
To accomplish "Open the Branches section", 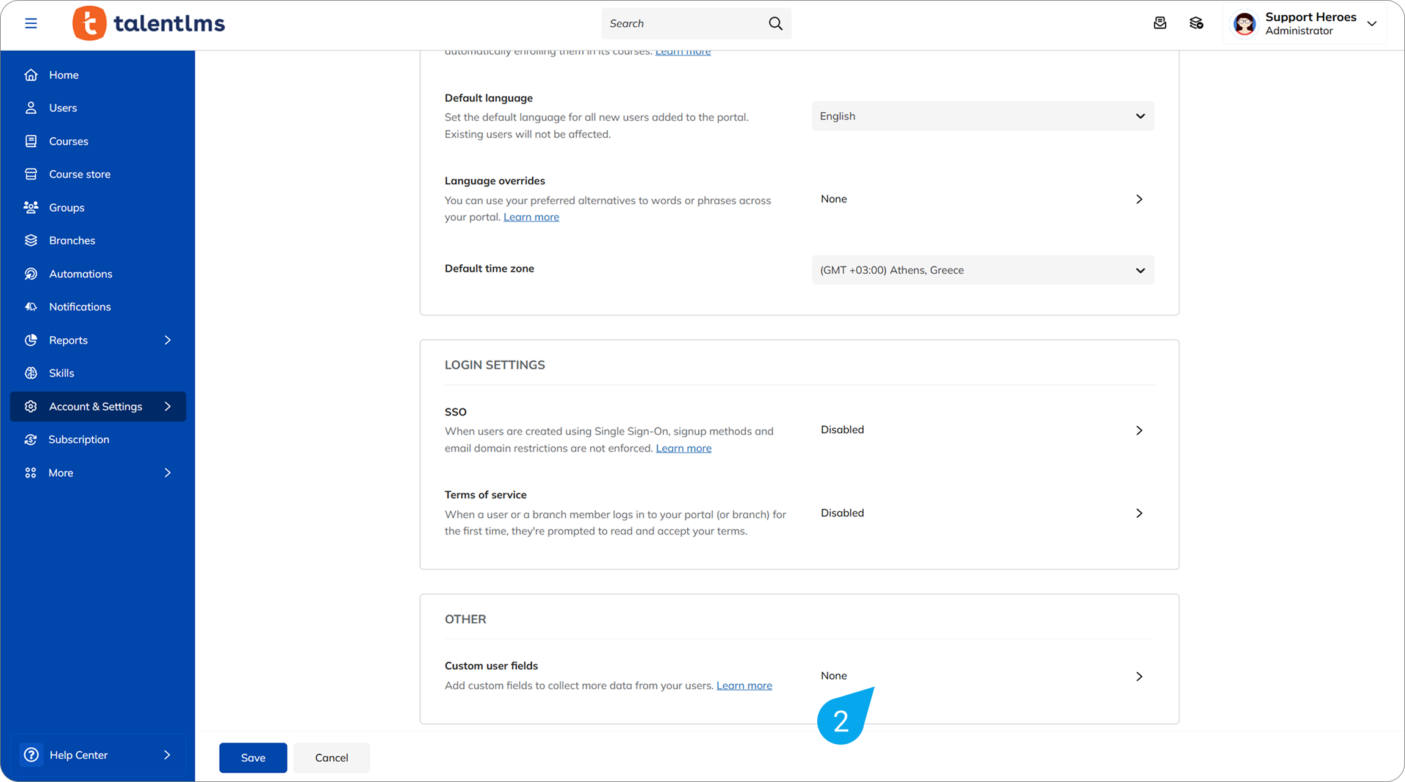I will (x=72, y=240).
